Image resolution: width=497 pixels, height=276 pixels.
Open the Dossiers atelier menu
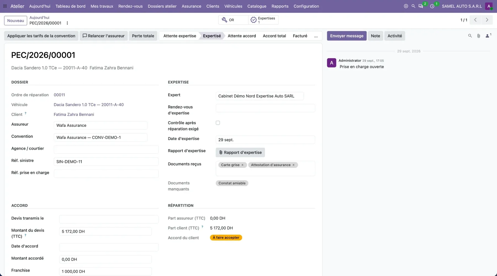[x=162, y=6]
